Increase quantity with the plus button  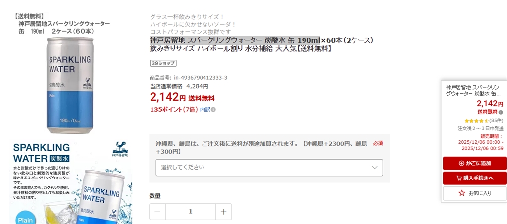click(223, 212)
